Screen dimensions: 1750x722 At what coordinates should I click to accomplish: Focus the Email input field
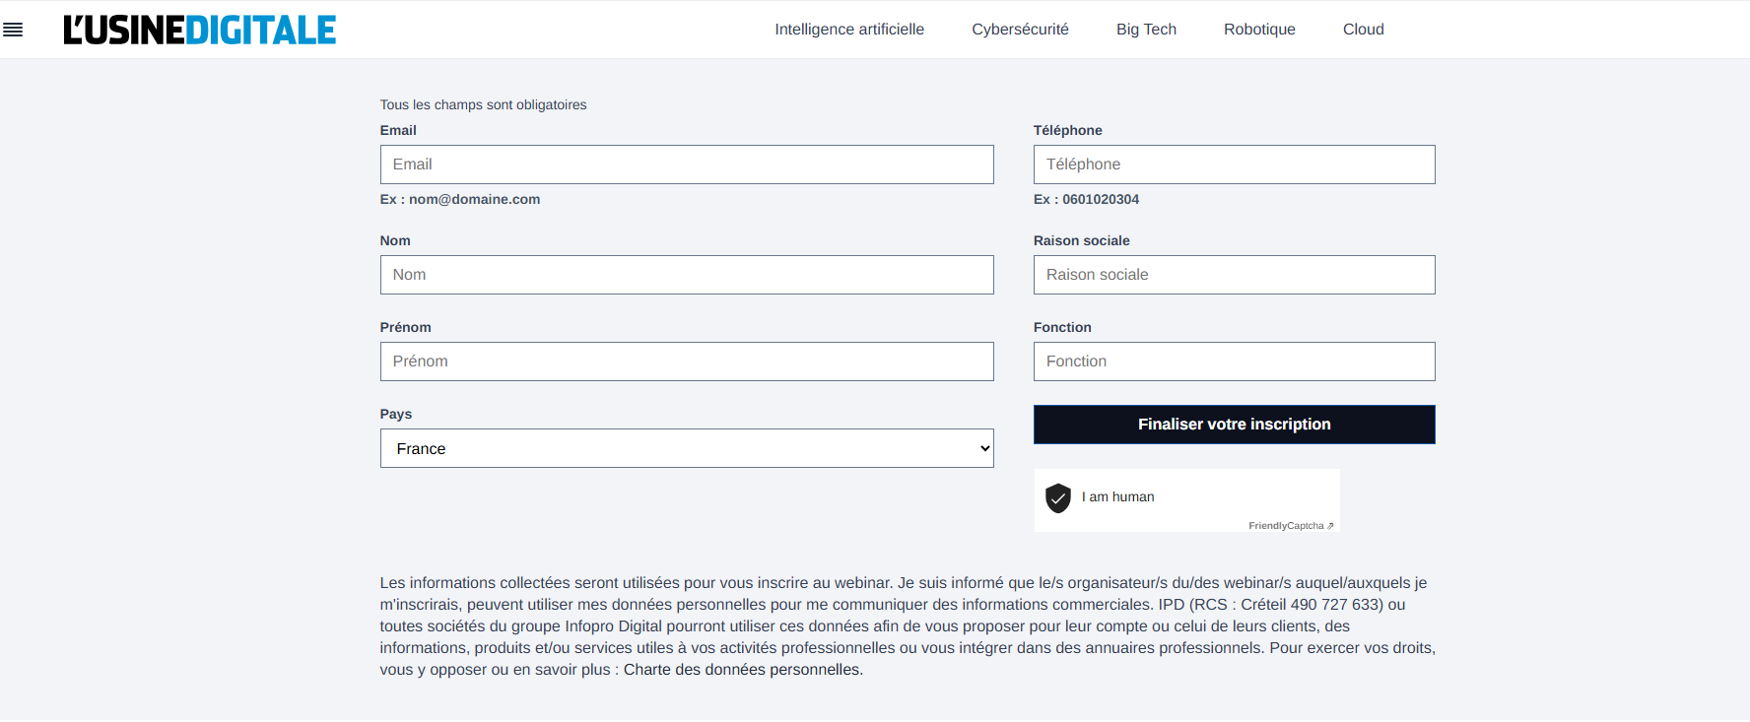[x=687, y=164]
